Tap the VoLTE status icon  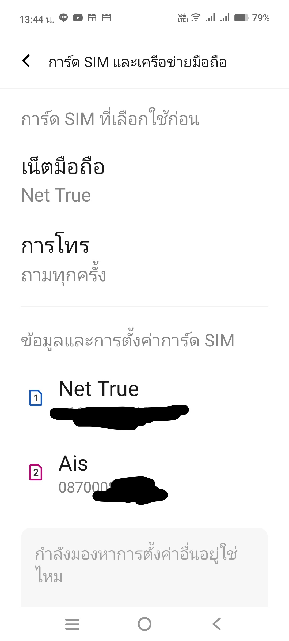[x=183, y=18]
